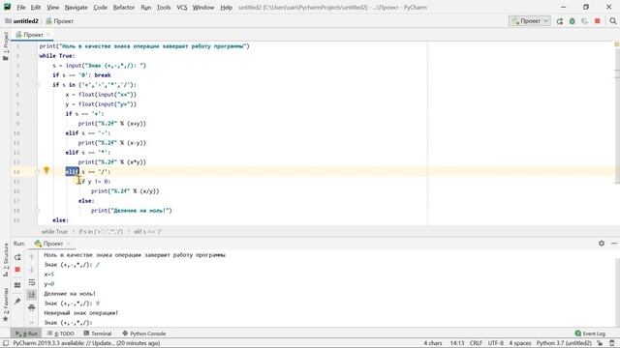The width and height of the screenshot is (620, 348).
Task: Open the Event Log
Action: 590,333
